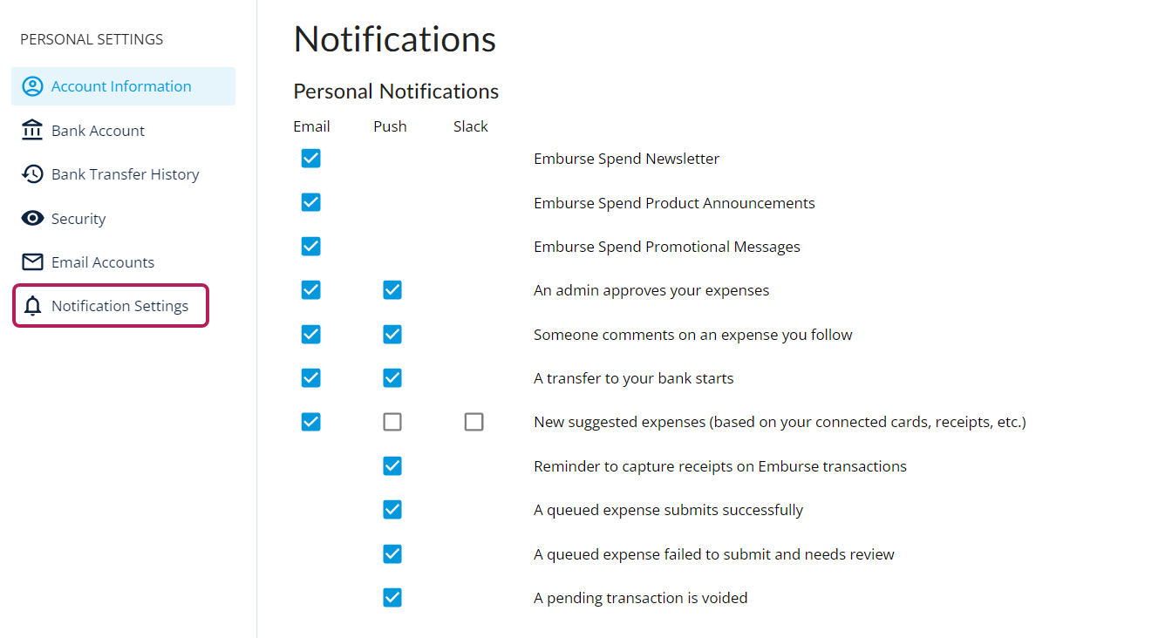Click the Email Accounts envelope icon
The height and width of the screenshot is (638, 1172).
(x=32, y=261)
